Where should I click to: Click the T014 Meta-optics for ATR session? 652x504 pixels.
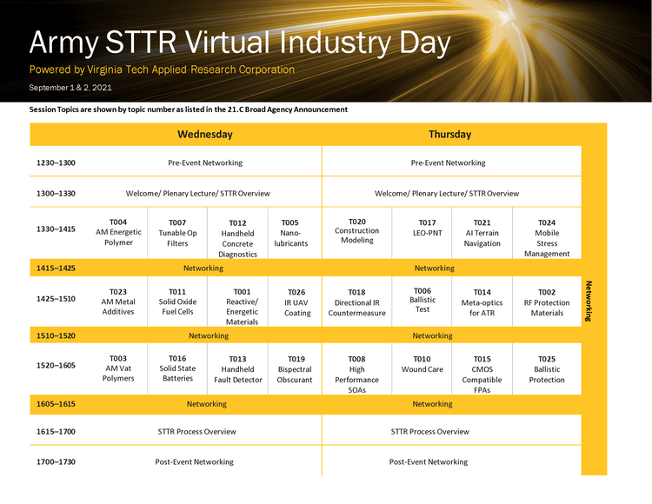coord(482,302)
